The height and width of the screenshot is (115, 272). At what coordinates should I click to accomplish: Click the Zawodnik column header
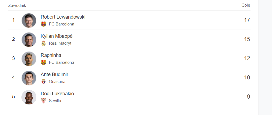point(17,5)
